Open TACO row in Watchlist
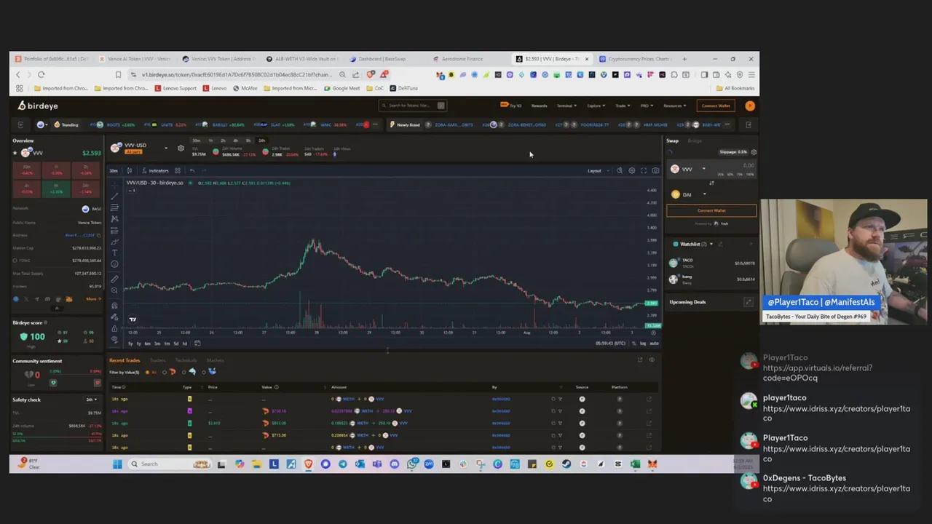932x524 pixels. click(711, 263)
